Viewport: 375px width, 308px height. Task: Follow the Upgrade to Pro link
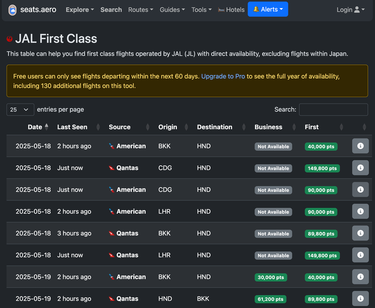[223, 76]
